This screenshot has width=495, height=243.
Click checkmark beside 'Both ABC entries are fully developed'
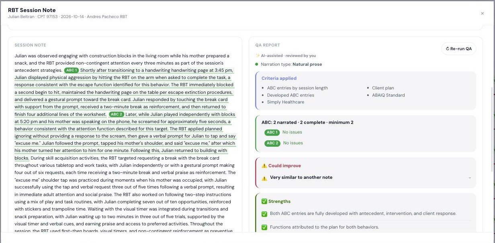point(264,214)
